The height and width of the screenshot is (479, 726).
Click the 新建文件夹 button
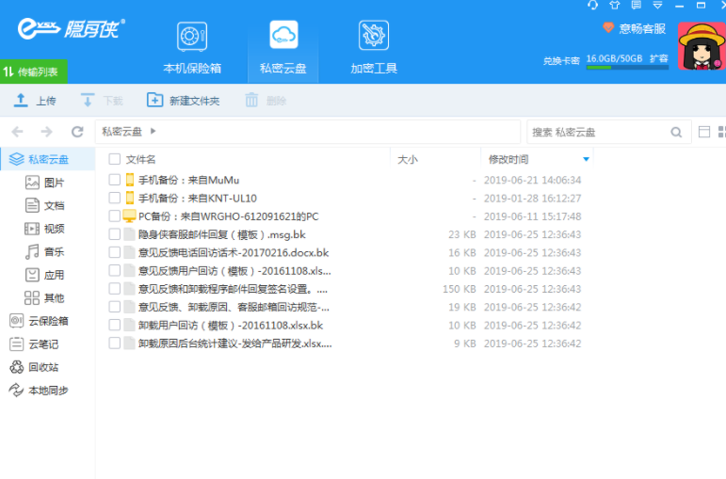click(183, 101)
